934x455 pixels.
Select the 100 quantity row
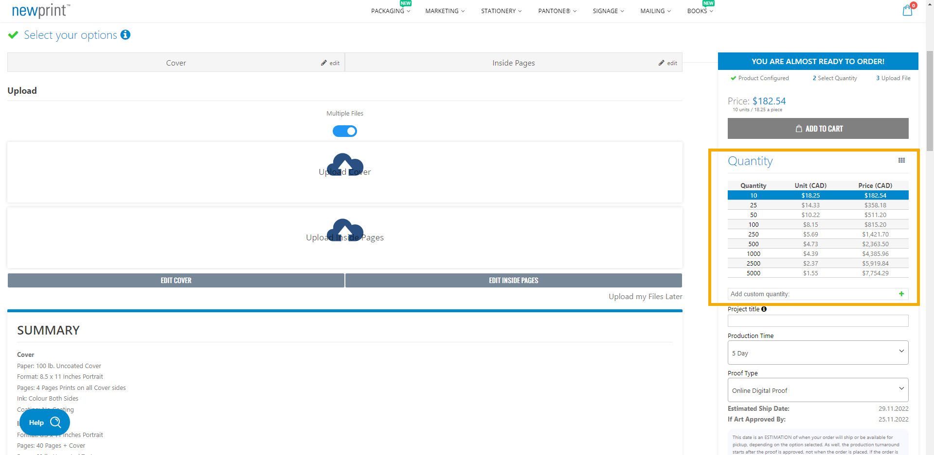pos(818,224)
